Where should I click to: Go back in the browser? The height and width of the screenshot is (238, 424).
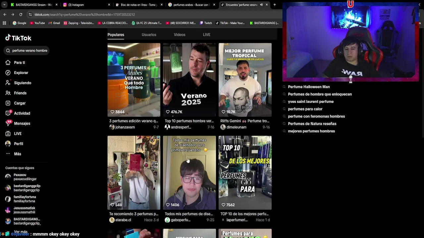5,15
